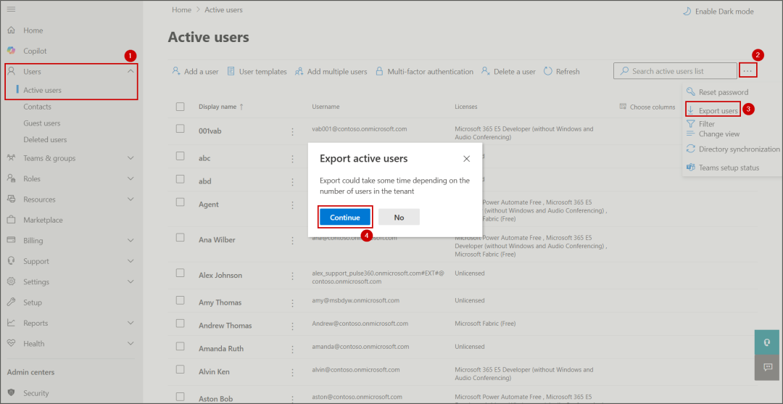Image resolution: width=783 pixels, height=404 pixels.
Task: Open Directory synchronization
Action: click(734, 149)
